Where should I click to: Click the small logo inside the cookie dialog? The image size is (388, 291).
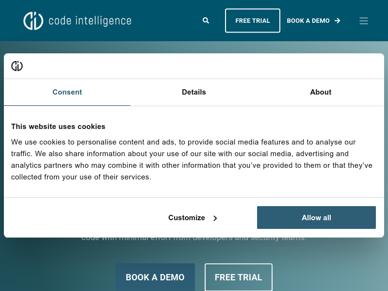click(17, 66)
